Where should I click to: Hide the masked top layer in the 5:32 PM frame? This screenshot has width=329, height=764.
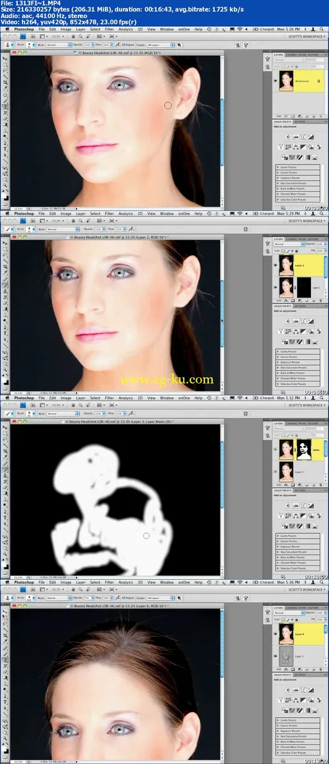pos(276,449)
